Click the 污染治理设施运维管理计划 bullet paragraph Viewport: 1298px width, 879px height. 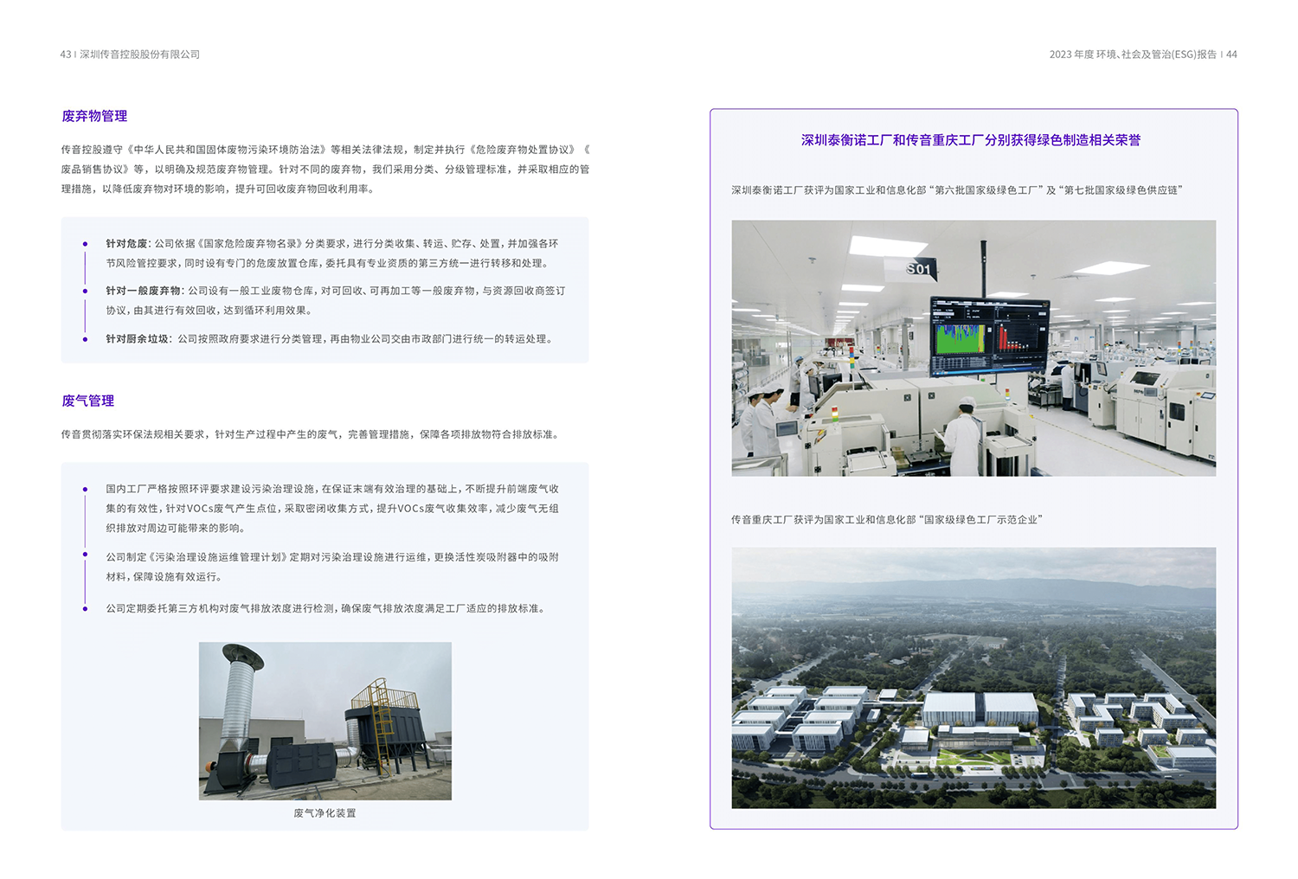(332, 567)
